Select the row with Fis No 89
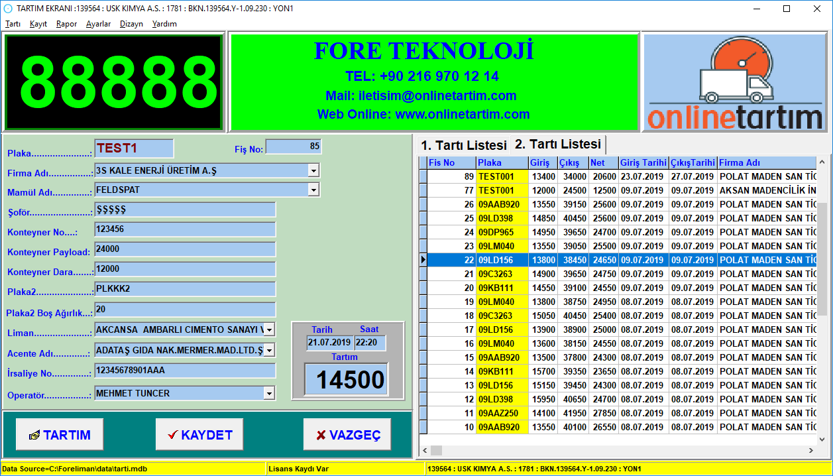The width and height of the screenshot is (833, 476). [622, 176]
